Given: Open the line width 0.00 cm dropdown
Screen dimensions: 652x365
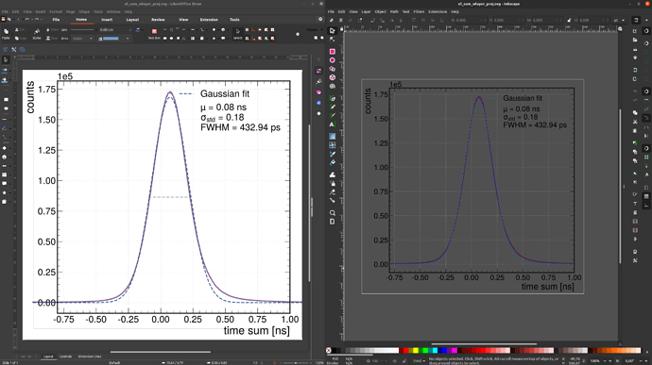Looking at the screenshot, I should (x=114, y=30).
